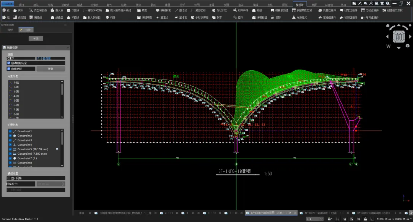The image size is (413, 222).
Task: Click 约束列表 scroll down arrow
Action: 62,166
